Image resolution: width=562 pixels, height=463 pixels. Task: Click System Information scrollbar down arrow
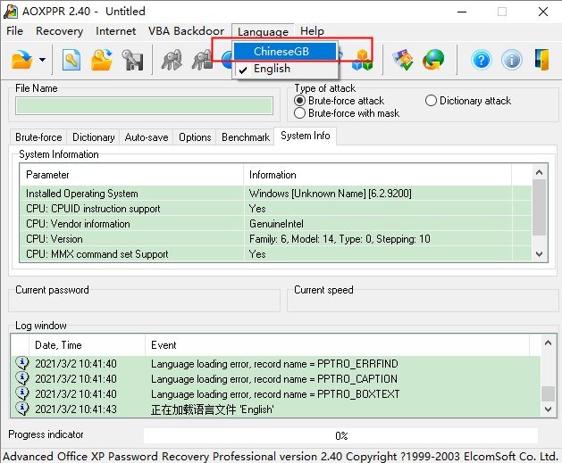click(539, 254)
